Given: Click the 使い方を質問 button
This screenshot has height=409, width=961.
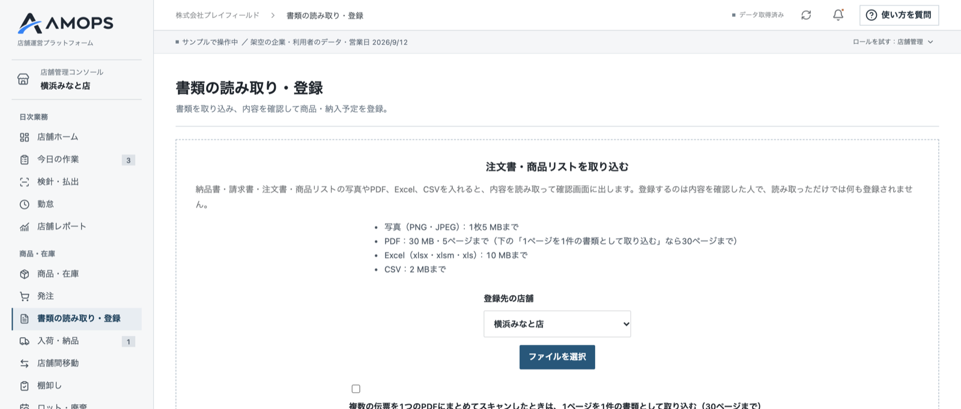Looking at the screenshot, I should click(x=899, y=15).
